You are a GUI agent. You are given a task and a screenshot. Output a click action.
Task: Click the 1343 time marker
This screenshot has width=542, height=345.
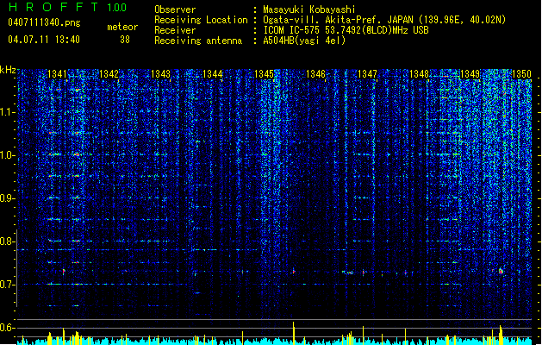point(160,74)
